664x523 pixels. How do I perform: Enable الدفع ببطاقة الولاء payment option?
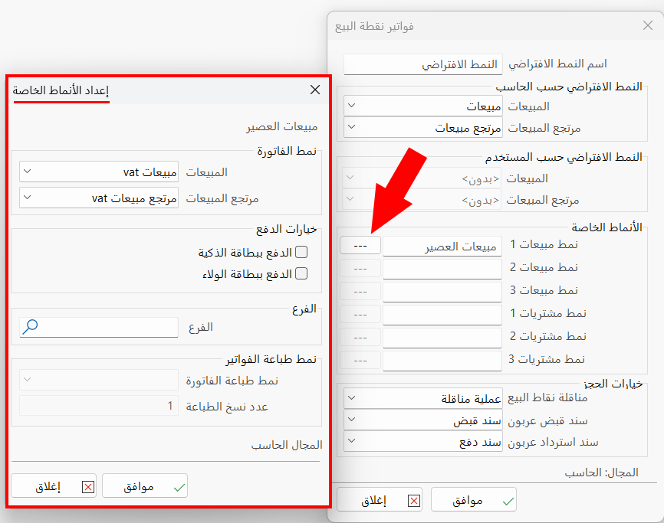[302, 273]
